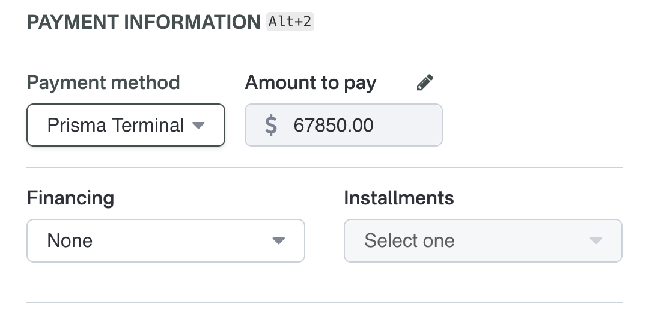
Task: Click the Financing field label
Action: coord(70,198)
